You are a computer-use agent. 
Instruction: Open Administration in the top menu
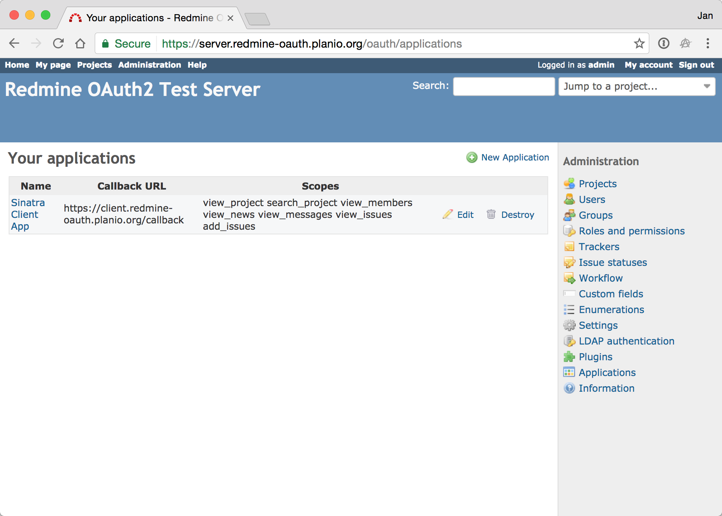149,65
